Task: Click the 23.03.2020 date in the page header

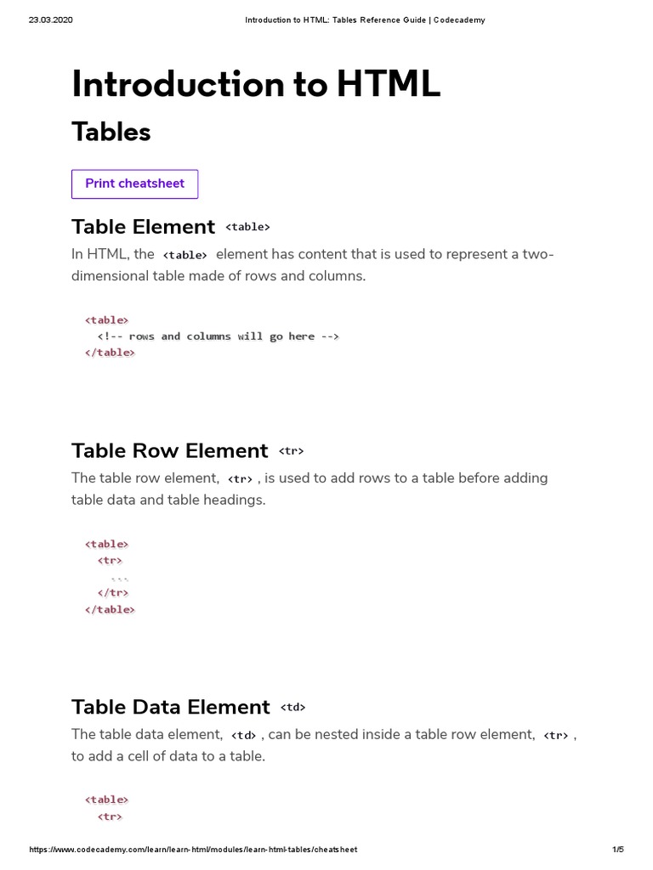Action: [51, 20]
